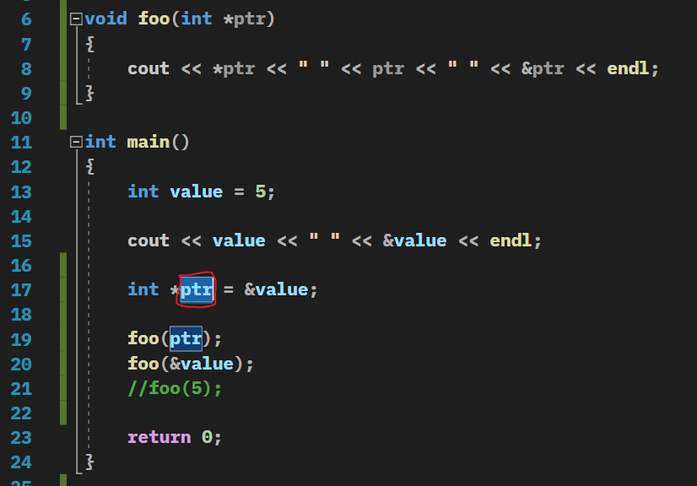697x486 pixels.
Task: Click the closing brace on line 24
Action: click(89, 462)
